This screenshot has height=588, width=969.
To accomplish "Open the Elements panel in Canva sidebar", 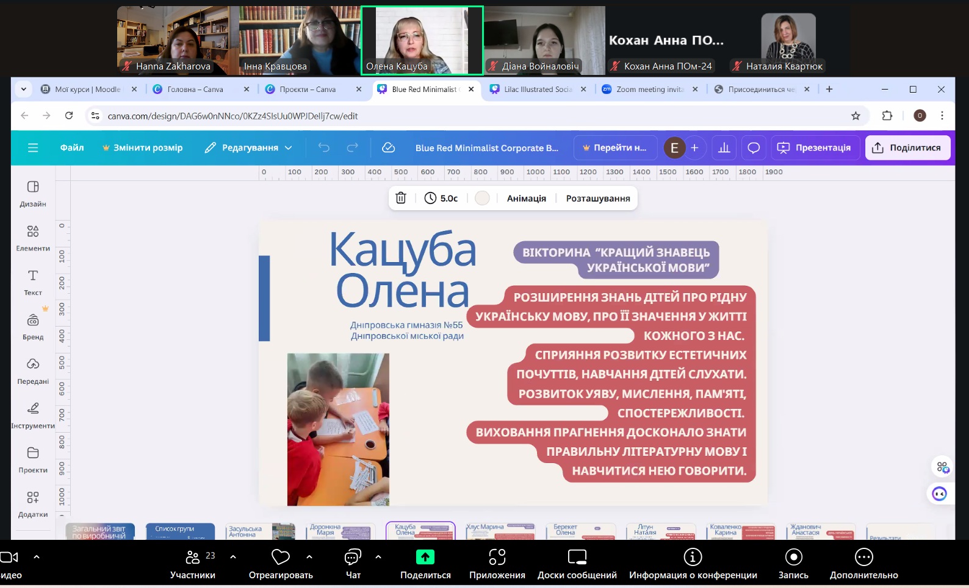I will (x=33, y=238).
